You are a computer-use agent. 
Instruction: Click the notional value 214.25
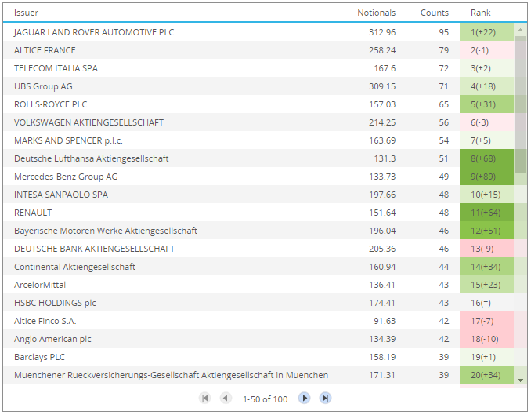pyautogui.click(x=382, y=122)
